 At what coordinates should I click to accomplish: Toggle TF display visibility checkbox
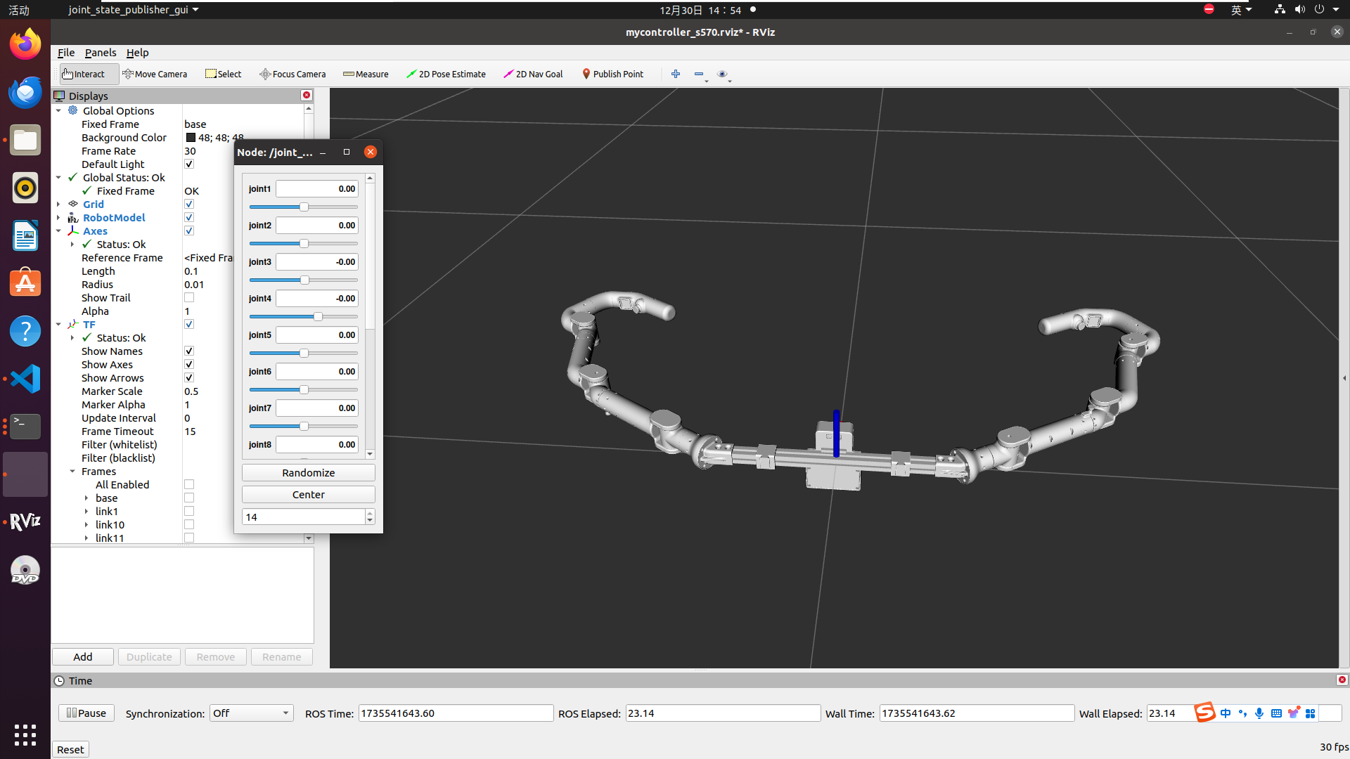189,323
